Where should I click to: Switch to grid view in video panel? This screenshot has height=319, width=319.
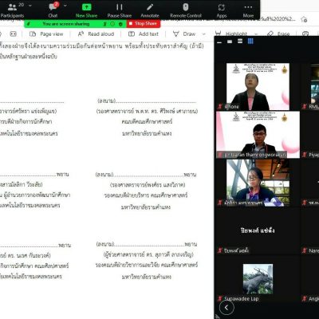pyautogui.click(x=250, y=41)
